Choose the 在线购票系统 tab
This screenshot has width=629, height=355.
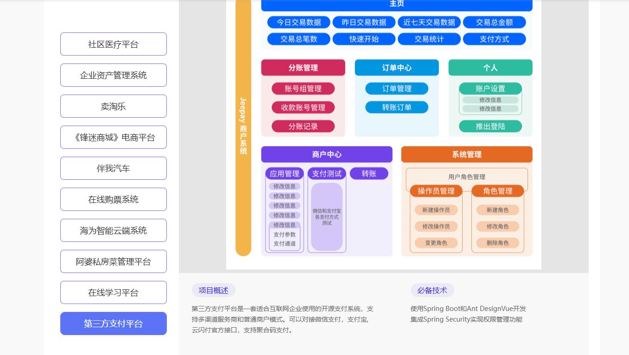click(x=113, y=199)
